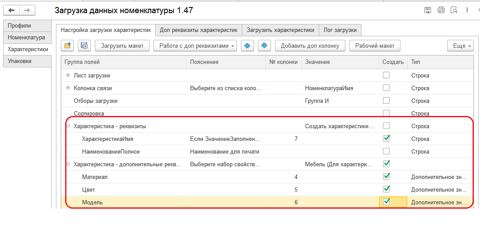Click the save diskette icon in header
Screen dimensions: 480x245
pos(428,10)
